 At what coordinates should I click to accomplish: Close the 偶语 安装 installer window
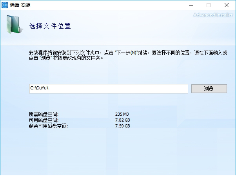point(227,5)
